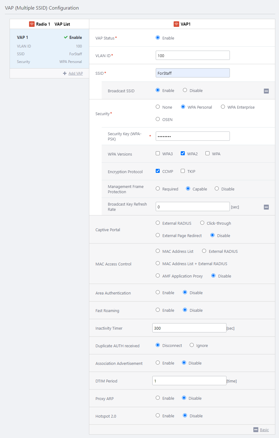Viewport: 279px width, 438px height.
Task: Switch to Basic settings view
Action: [x=264, y=430]
